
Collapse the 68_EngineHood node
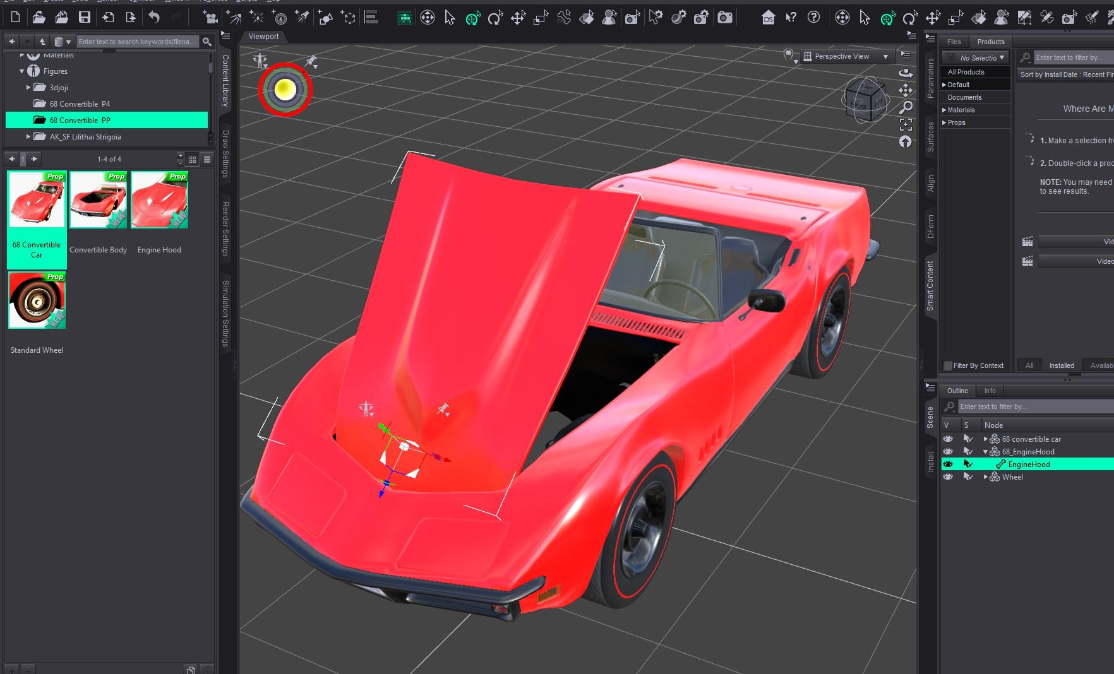[x=985, y=452]
